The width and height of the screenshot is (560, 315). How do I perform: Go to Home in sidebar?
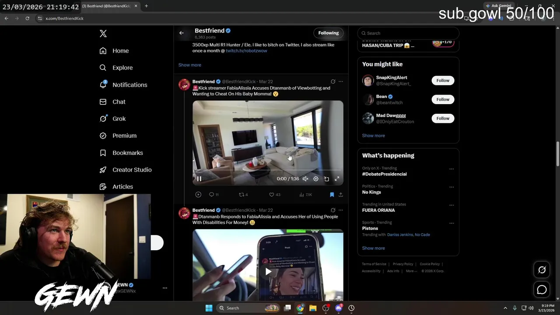(x=114, y=51)
